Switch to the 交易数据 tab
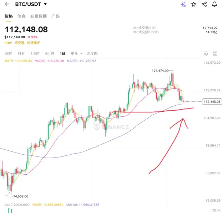Viewport: 222px width, 213px height. tap(39, 16)
